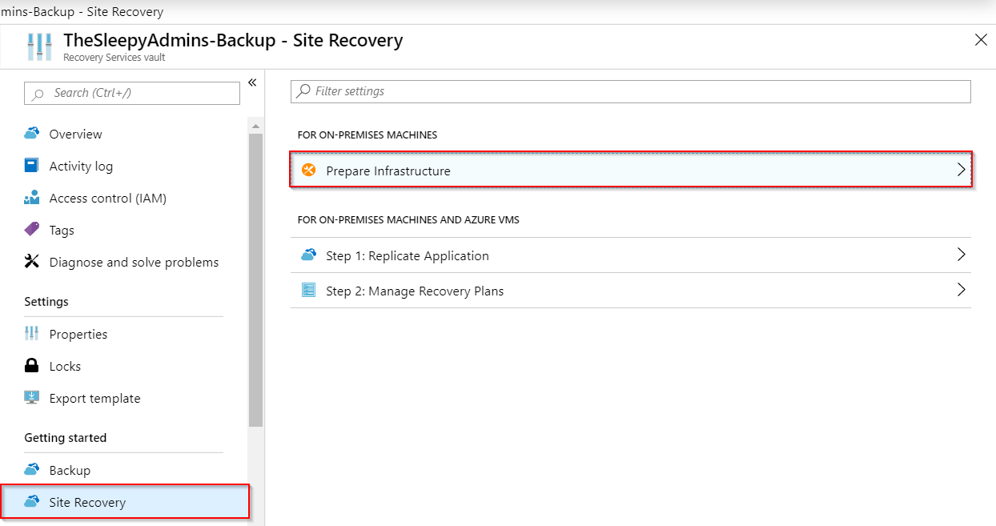The height and width of the screenshot is (526, 996).
Task: Click the Export template icon
Action: 32,398
